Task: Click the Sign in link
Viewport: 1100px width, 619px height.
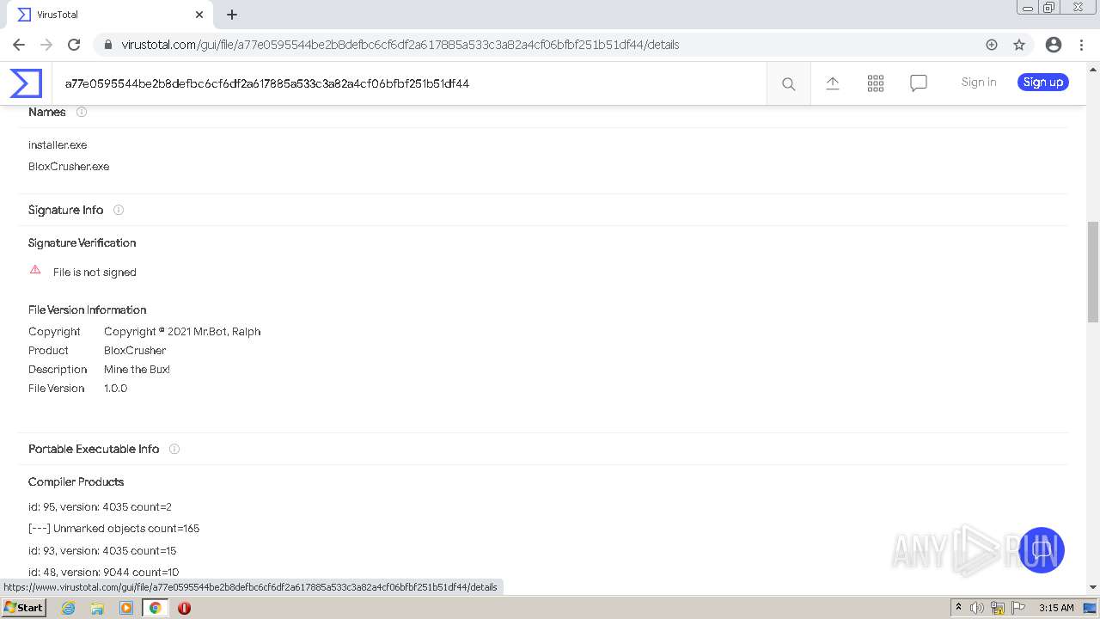Action: (x=979, y=82)
